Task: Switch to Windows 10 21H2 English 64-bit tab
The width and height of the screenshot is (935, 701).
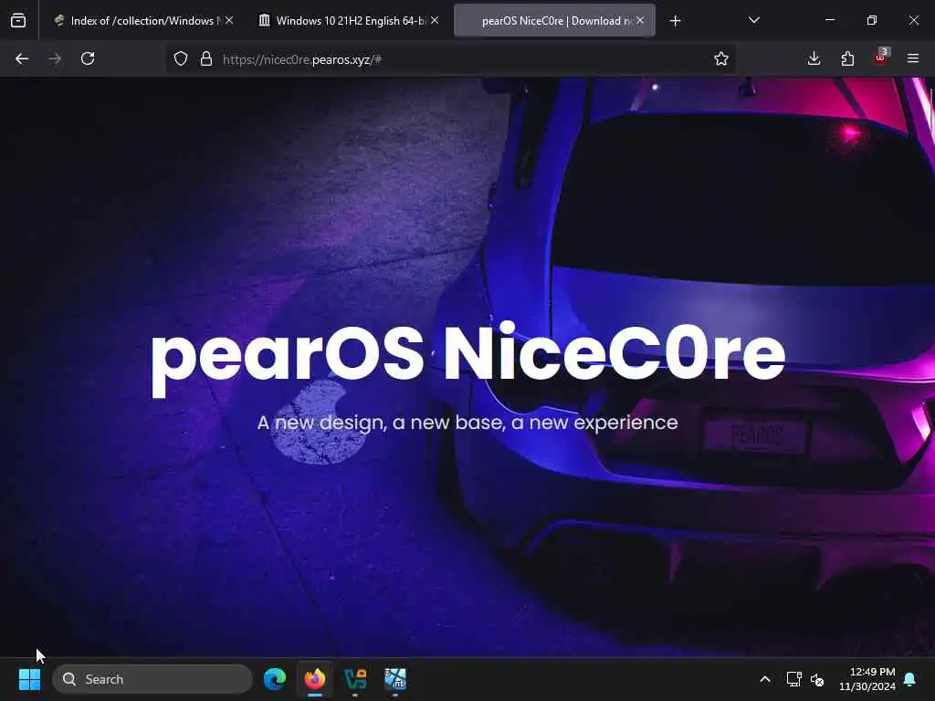Action: 348,21
